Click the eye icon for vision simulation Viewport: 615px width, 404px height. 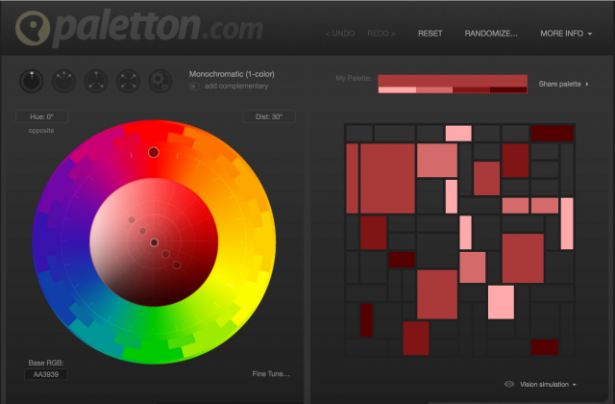(x=509, y=384)
